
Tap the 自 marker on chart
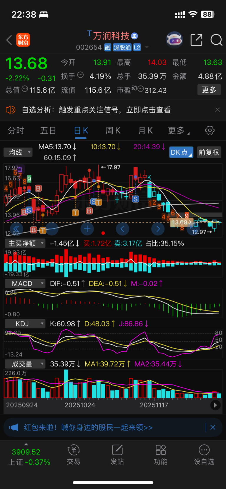pyautogui.click(x=20, y=169)
